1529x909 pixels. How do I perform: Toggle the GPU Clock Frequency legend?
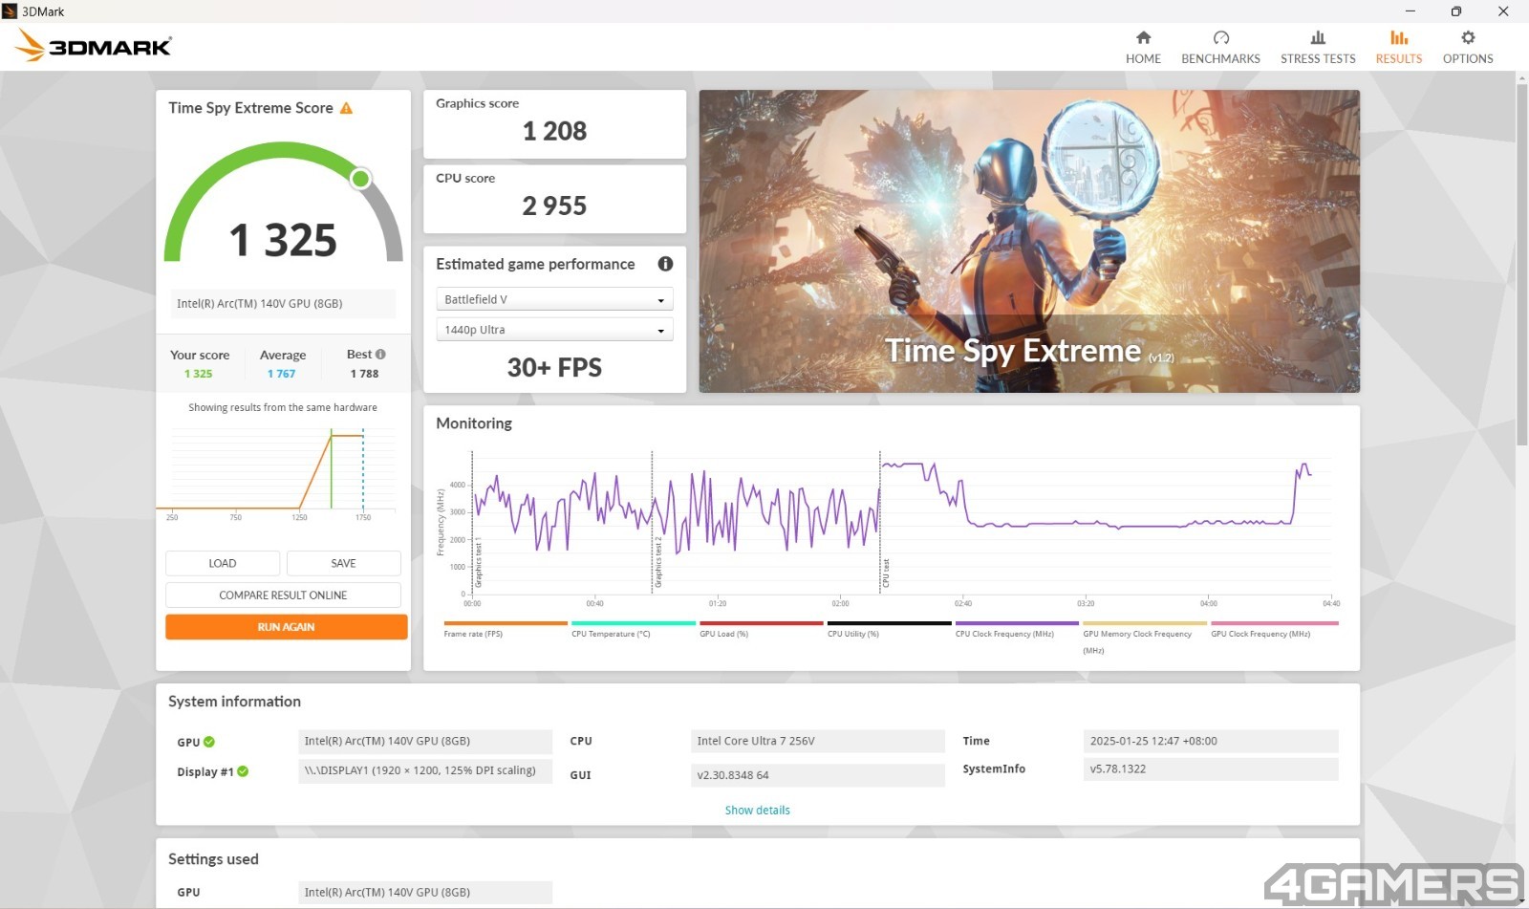[1274, 629]
